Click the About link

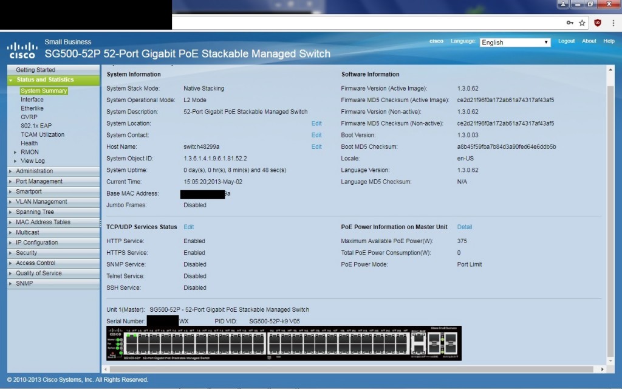(x=589, y=41)
